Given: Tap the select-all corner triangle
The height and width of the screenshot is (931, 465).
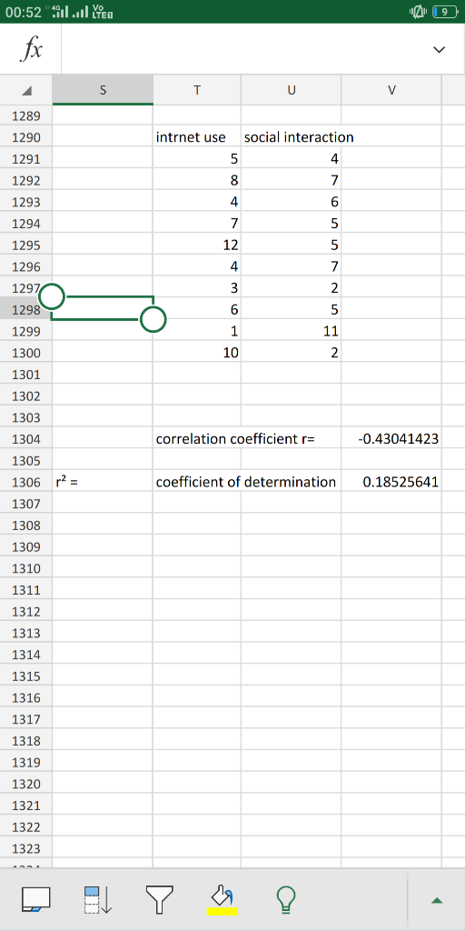Looking at the screenshot, I should pyautogui.click(x=26, y=90).
